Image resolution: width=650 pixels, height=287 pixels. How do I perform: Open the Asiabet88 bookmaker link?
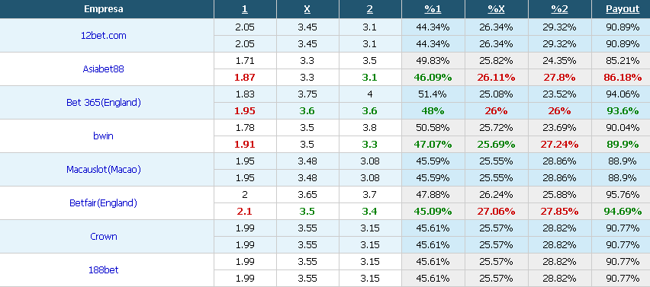(x=103, y=69)
